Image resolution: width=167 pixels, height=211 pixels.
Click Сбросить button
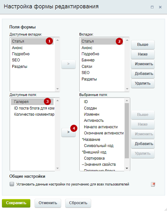[78, 203]
